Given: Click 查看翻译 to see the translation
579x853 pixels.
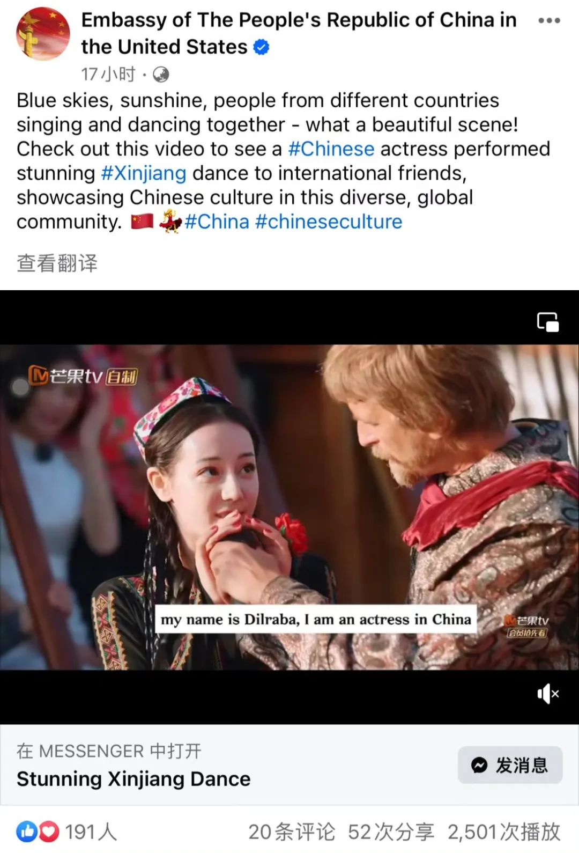Looking at the screenshot, I should 57,263.
